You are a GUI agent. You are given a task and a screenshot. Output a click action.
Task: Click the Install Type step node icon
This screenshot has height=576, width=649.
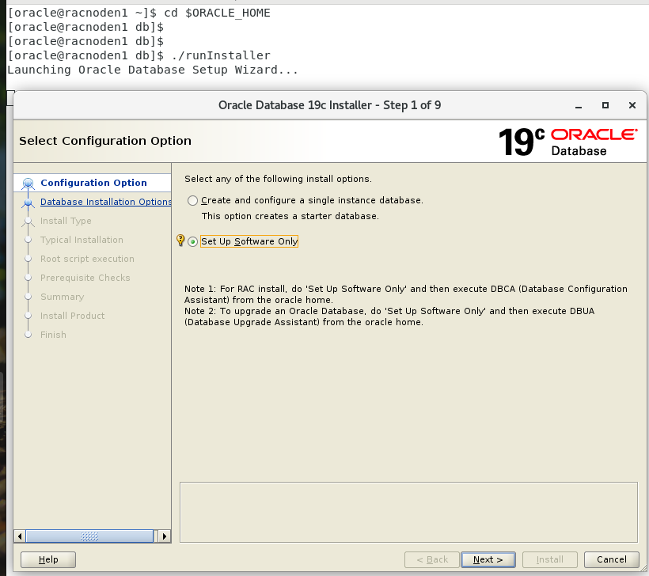click(x=28, y=222)
